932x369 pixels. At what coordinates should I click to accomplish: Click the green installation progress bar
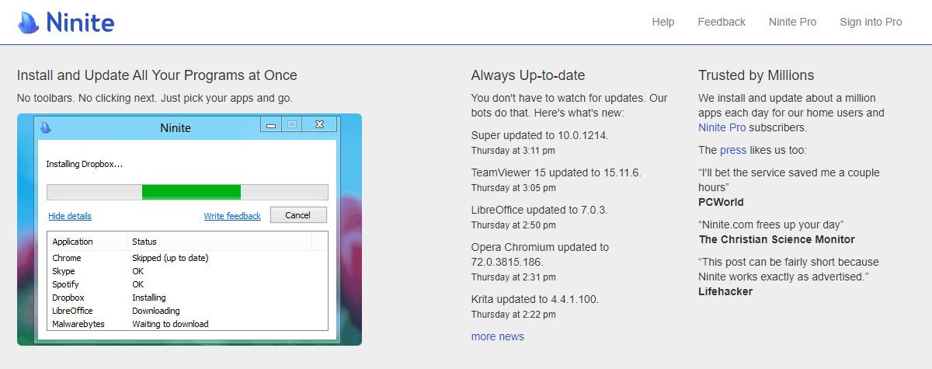coord(191,192)
